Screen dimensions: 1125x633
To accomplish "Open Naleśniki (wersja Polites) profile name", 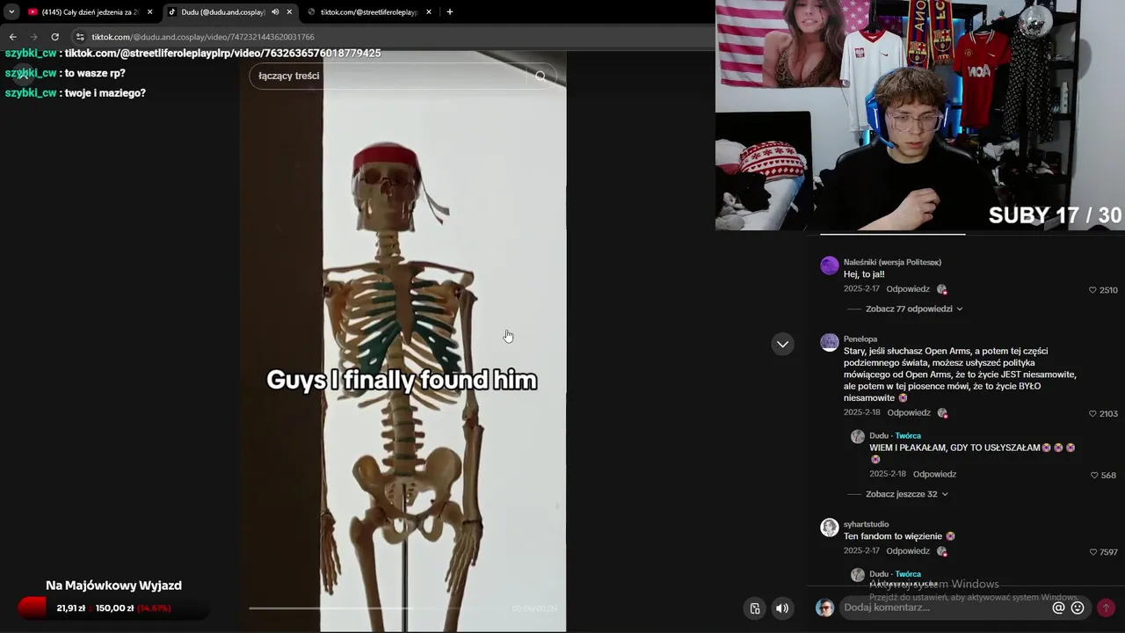I will pyautogui.click(x=892, y=262).
